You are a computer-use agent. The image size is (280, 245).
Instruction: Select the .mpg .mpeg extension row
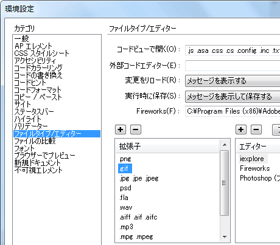click(x=136, y=236)
